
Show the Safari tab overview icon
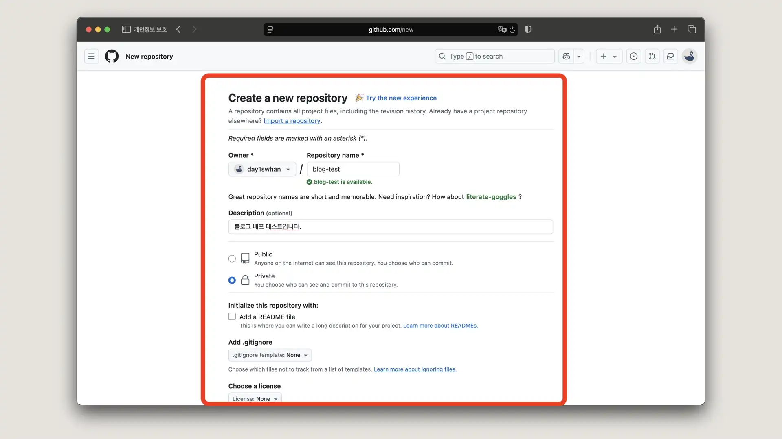[692, 29]
